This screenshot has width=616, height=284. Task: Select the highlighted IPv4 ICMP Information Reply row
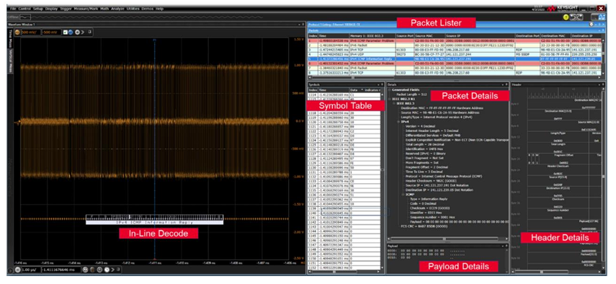tap(454, 58)
